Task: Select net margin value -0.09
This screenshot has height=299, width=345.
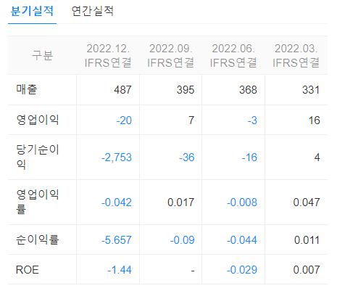Action: (182, 240)
